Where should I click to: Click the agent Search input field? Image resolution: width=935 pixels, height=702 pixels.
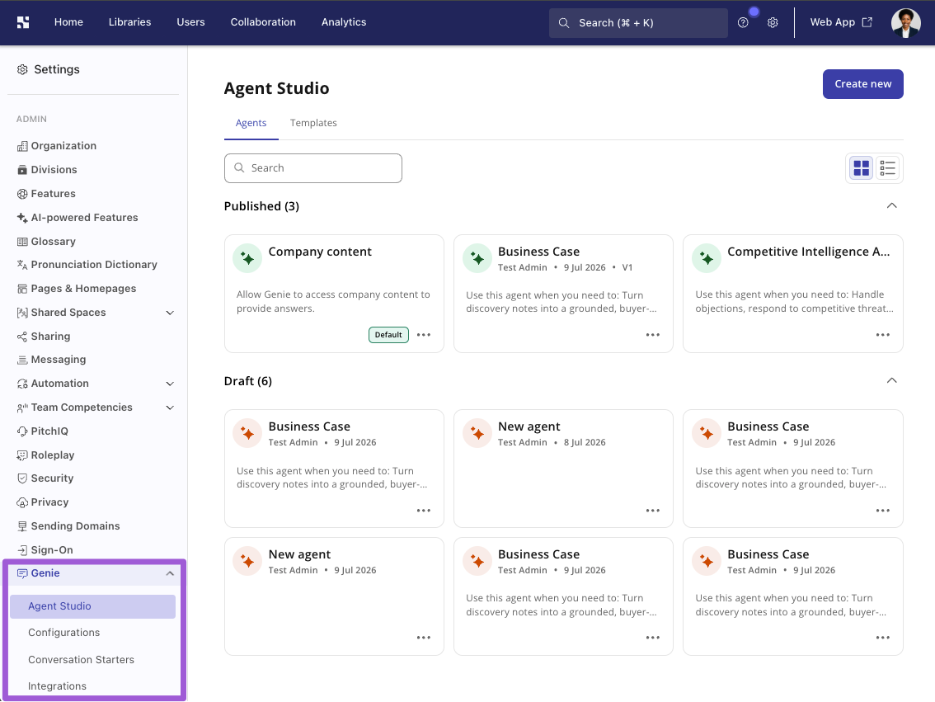313,168
